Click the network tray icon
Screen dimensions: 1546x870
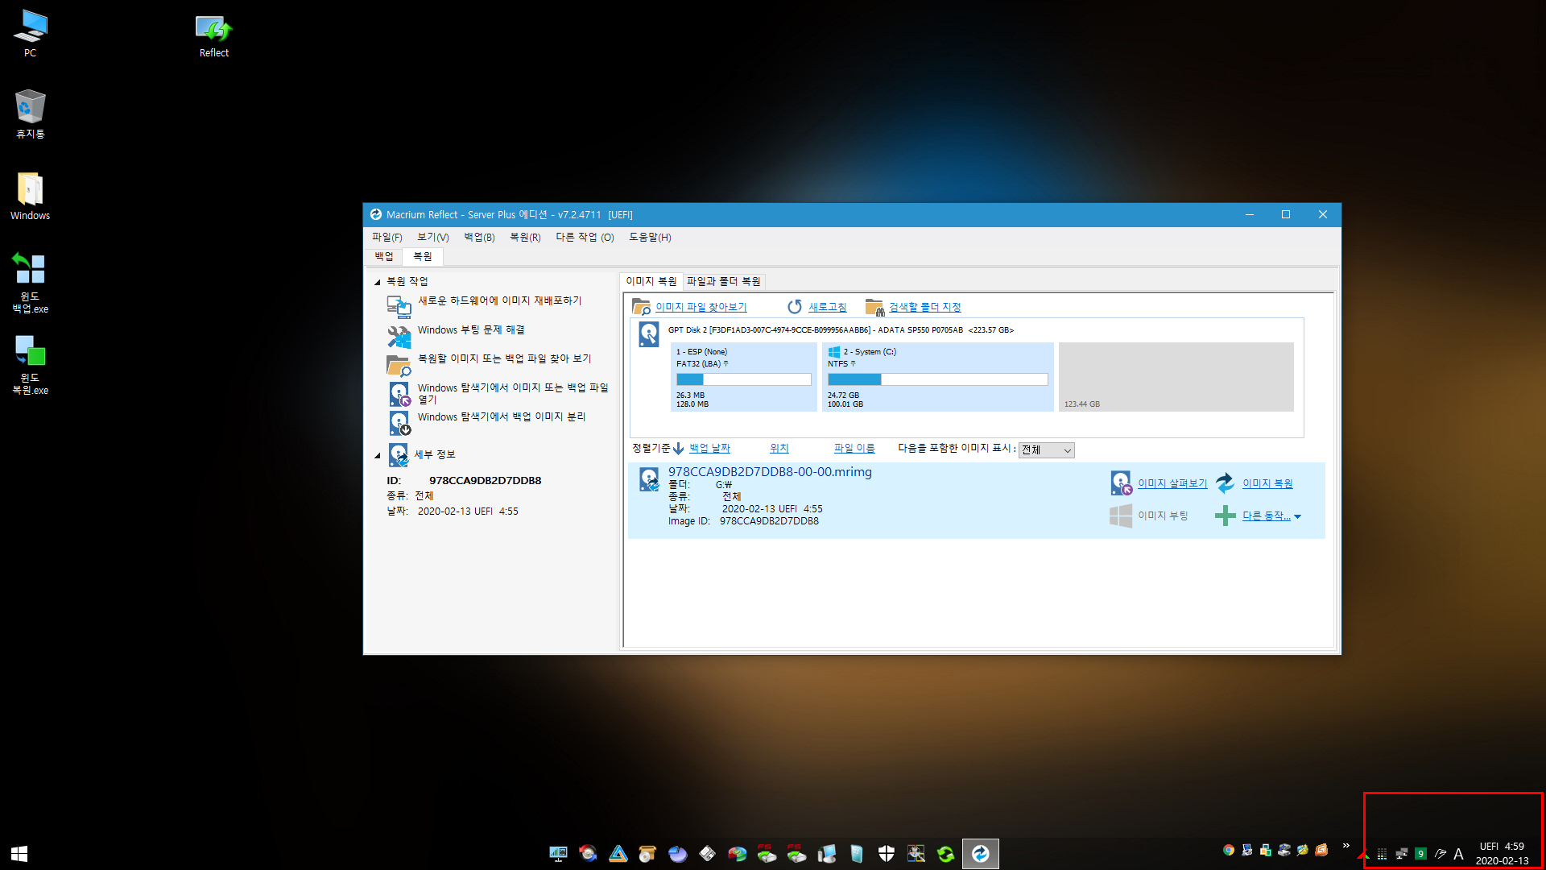click(1401, 854)
